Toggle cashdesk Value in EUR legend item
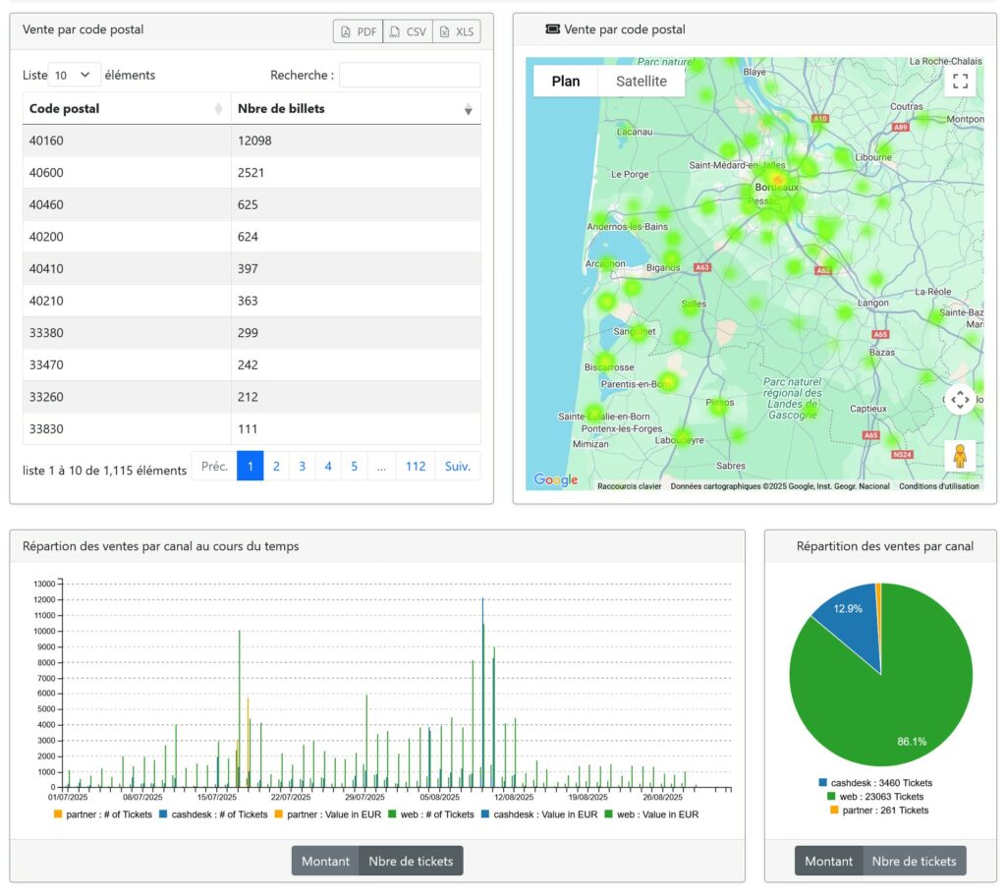Screen dimensions: 1006x895 click(x=539, y=814)
